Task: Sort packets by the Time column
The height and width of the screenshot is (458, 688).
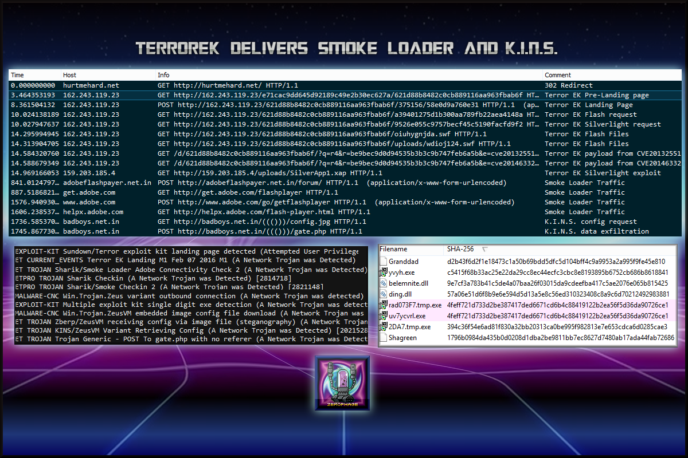Action: [x=18, y=75]
